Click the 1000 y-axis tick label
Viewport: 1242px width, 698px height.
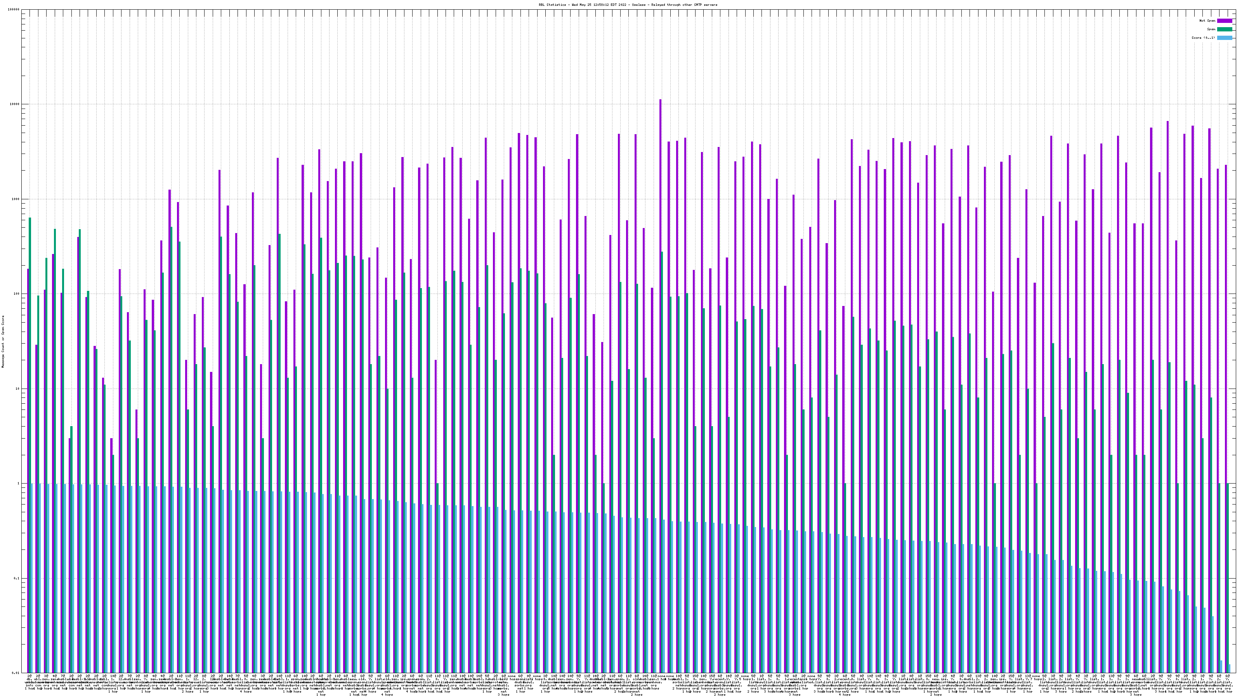pyautogui.click(x=16, y=199)
